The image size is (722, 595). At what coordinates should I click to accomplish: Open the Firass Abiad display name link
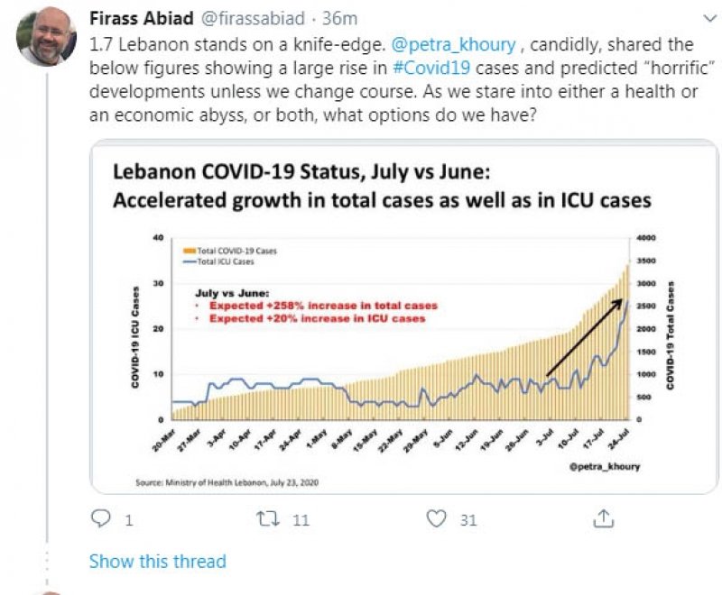click(139, 17)
